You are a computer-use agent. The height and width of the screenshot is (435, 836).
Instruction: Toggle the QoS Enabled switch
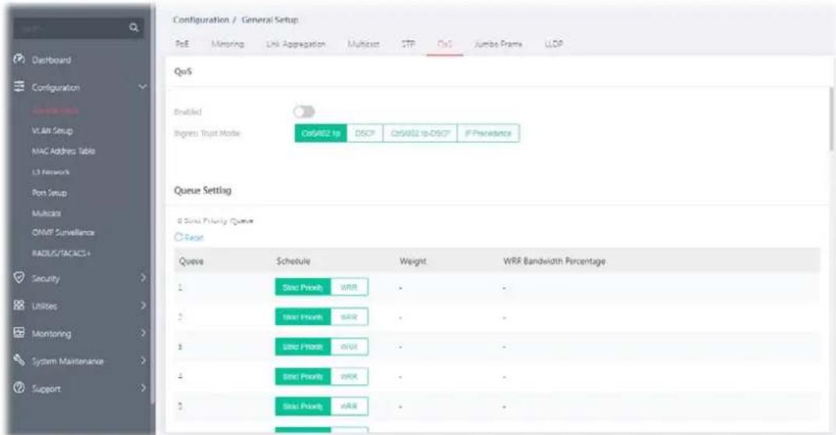(x=304, y=112)
